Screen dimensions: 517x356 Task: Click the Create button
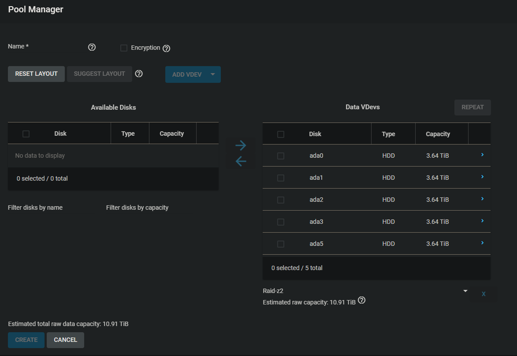26,340
